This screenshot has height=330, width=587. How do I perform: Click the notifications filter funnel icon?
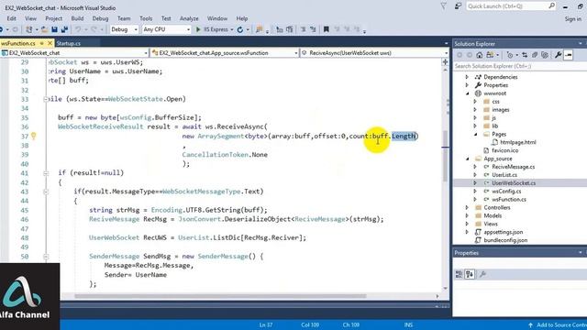pyautogui.click(x=444, y=6)
